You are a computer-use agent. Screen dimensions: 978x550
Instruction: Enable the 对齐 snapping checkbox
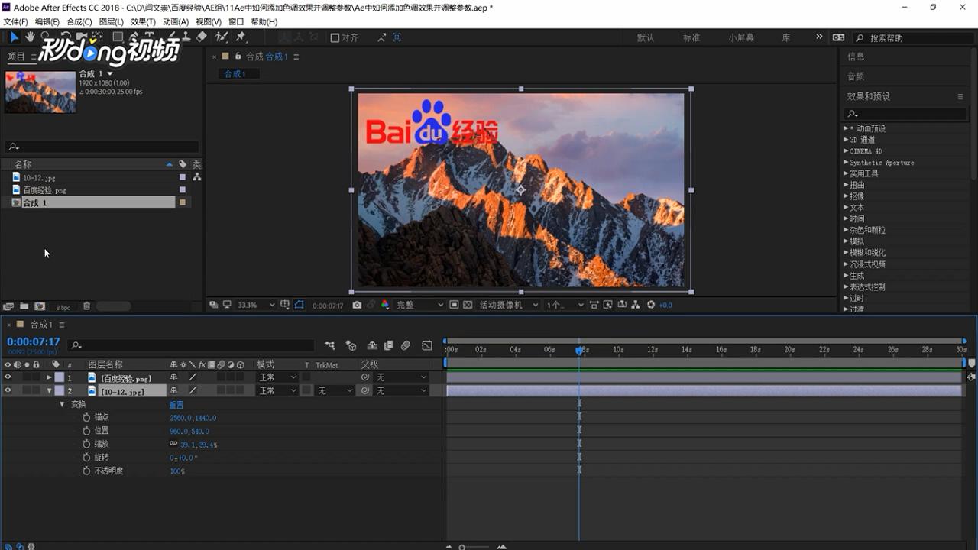pos(335,37)
